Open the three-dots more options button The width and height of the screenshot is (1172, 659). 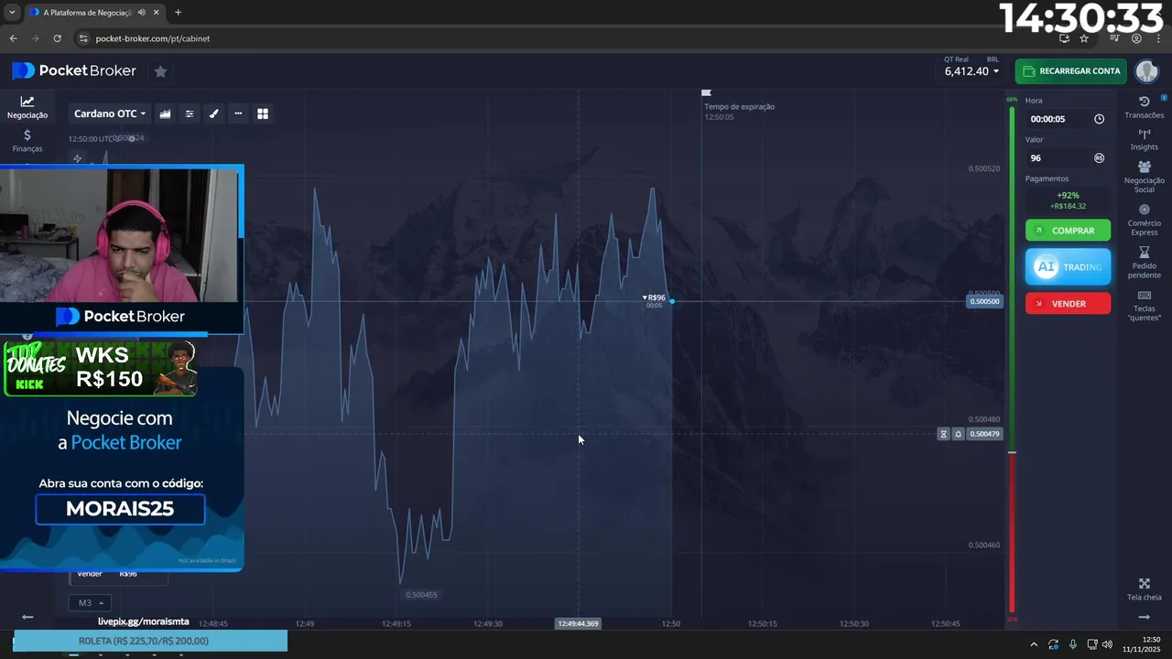[238, 113]
